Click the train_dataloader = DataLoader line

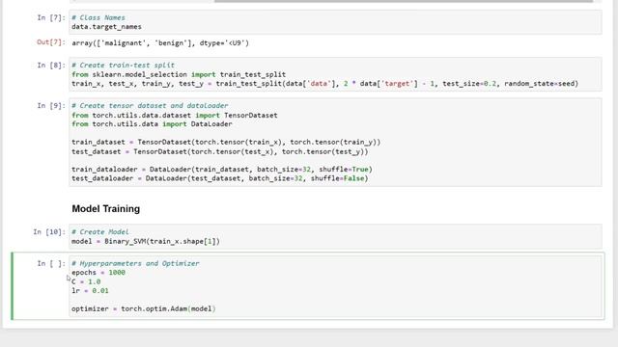click(222, 170)
